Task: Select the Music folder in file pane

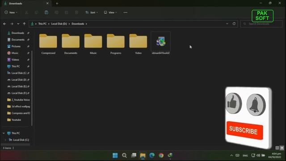Action: pos(93,44)
